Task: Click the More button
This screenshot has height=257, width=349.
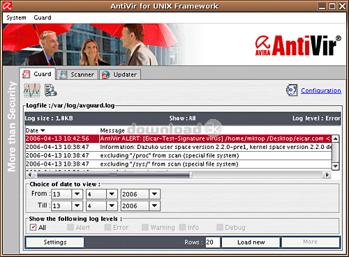Action: tap(311, 242)
